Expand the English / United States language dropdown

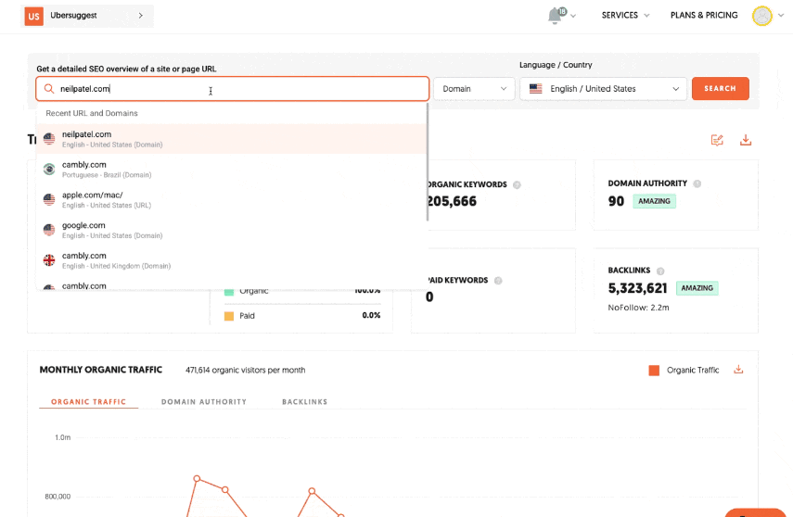click(603, 89)
